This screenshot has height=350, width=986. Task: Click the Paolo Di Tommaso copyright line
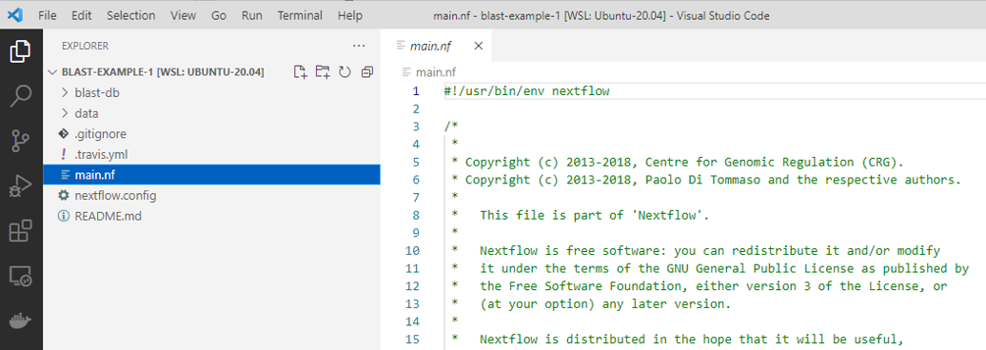click(x=705, y=180)
